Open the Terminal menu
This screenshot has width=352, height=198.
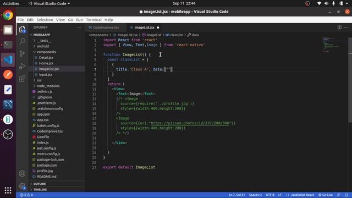coord(94,20)
